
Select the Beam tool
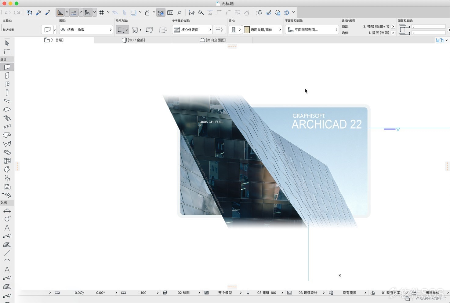pyautogui.click(x=7, y=101)
